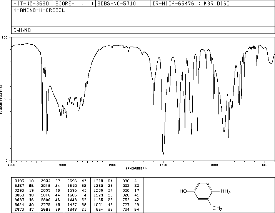Click the 2696 peak table value
Viewport: 275px width, 213px height.
pyautogui.click(x=72, y=181)
